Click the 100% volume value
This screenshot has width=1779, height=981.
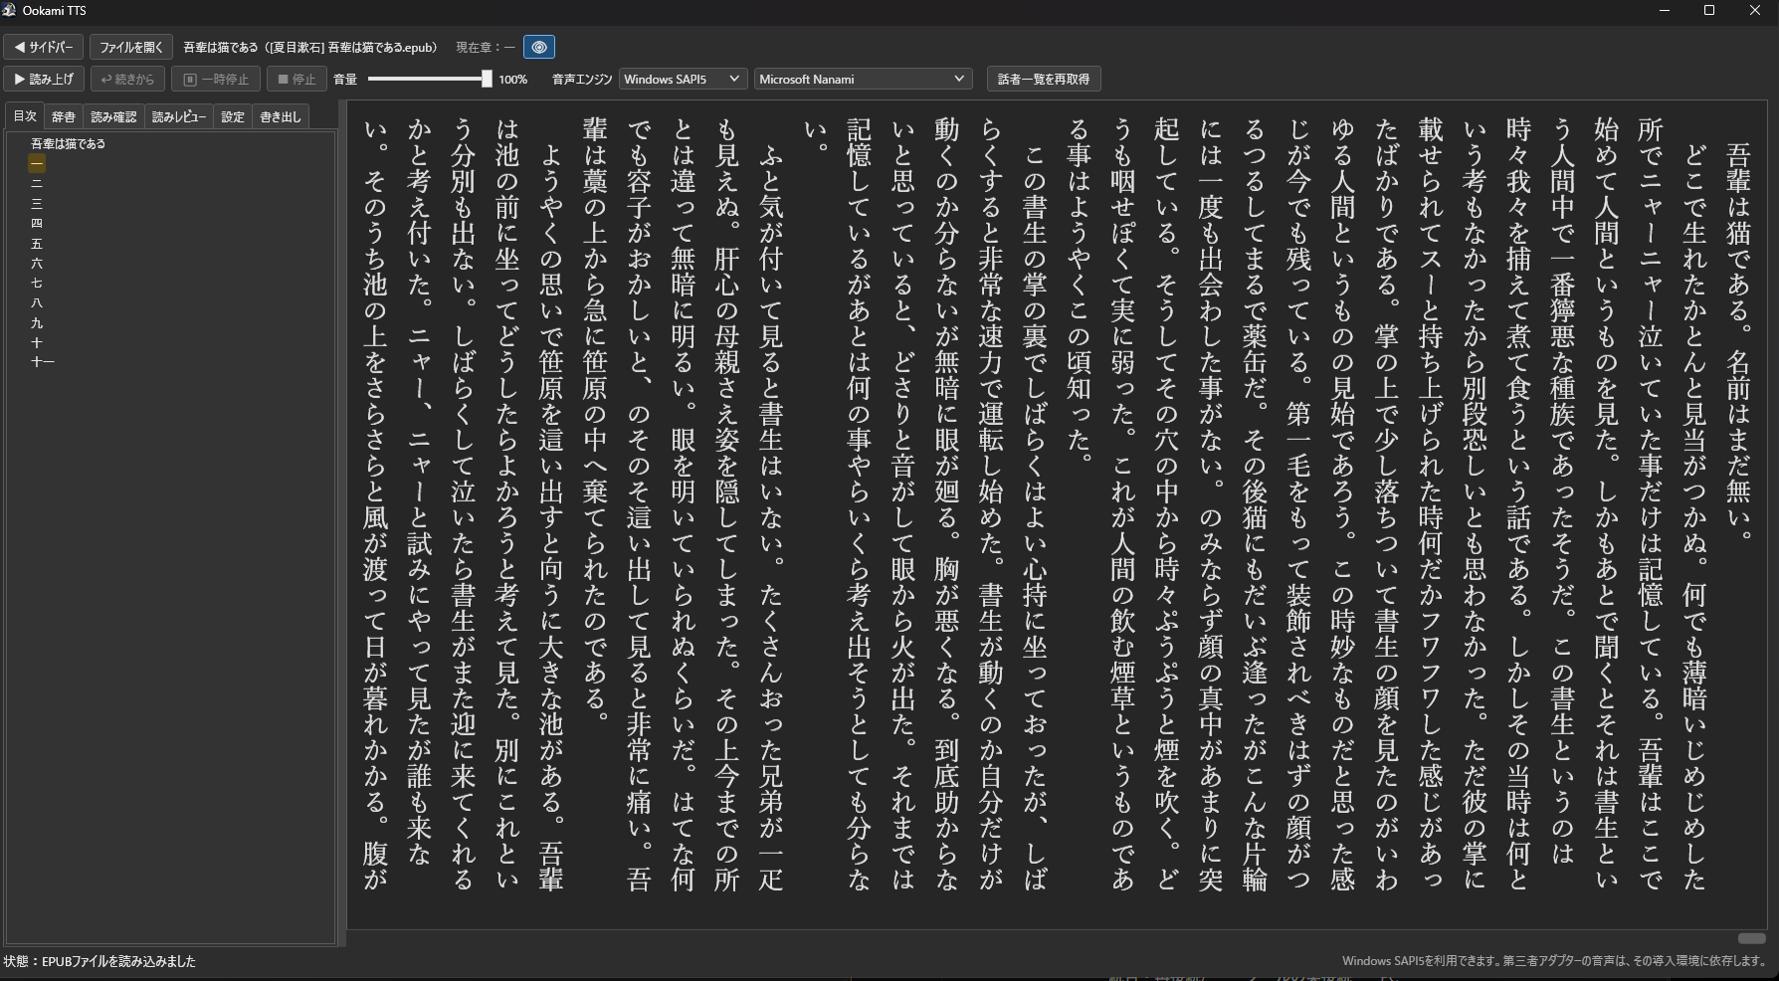pos(513,79)
